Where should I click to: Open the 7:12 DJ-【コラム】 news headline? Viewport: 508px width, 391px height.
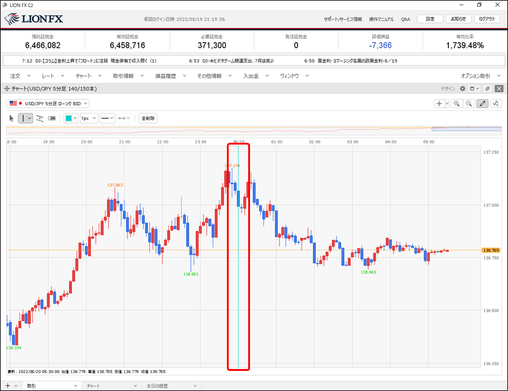90,60
